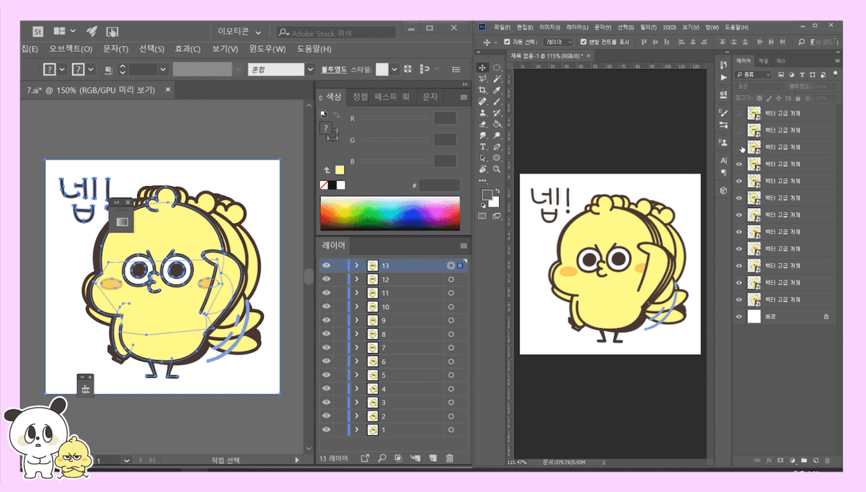
Task: Click locate object magnifier in Illustrator layers panel
Action: click(x=382, y=458)
